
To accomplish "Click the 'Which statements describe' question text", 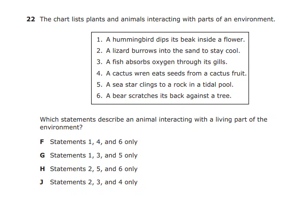I will [x=153, y=123].
